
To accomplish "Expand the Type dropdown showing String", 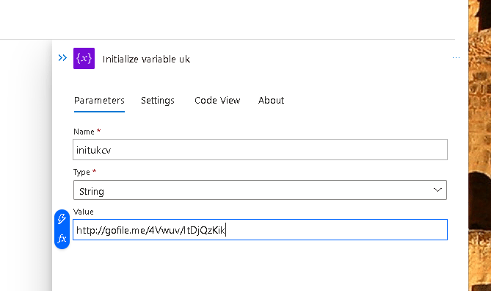I will [x=260, y=190].
